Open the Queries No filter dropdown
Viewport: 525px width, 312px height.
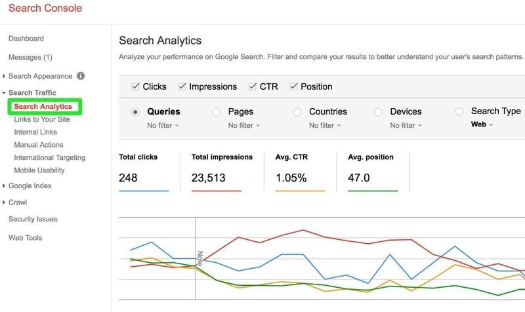point(163,125)
